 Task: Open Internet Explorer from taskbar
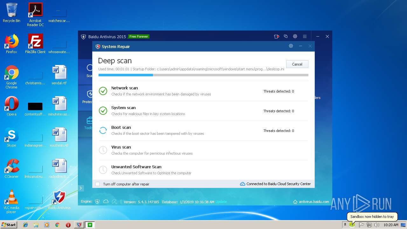[25, 225]
